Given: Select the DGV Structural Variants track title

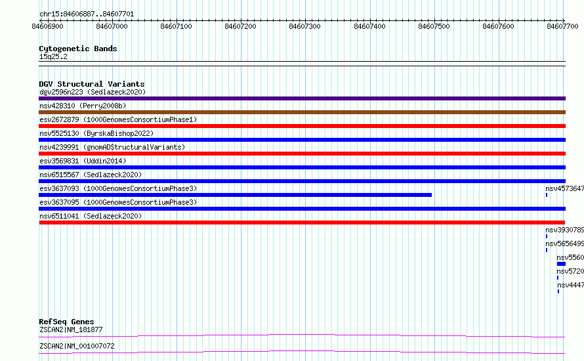Looking at the screenshot, I should [x=92, y=84].
